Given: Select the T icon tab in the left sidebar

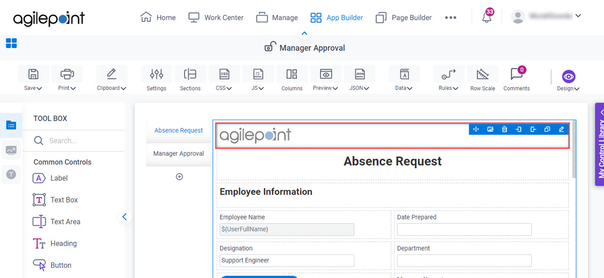Looking at the screenshot, I should pyautogui.click(x=11, y=174).
